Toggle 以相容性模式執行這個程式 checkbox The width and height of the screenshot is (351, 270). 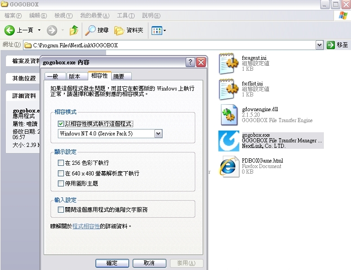click(61, 124)
